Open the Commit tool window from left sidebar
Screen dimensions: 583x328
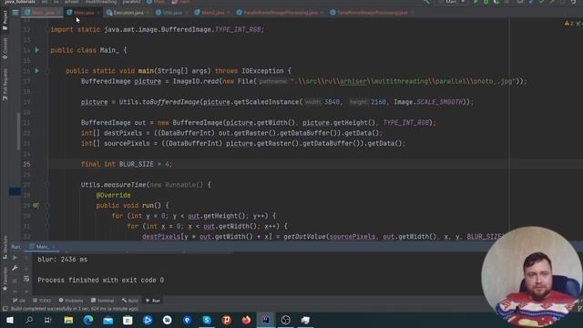(5, 48)
